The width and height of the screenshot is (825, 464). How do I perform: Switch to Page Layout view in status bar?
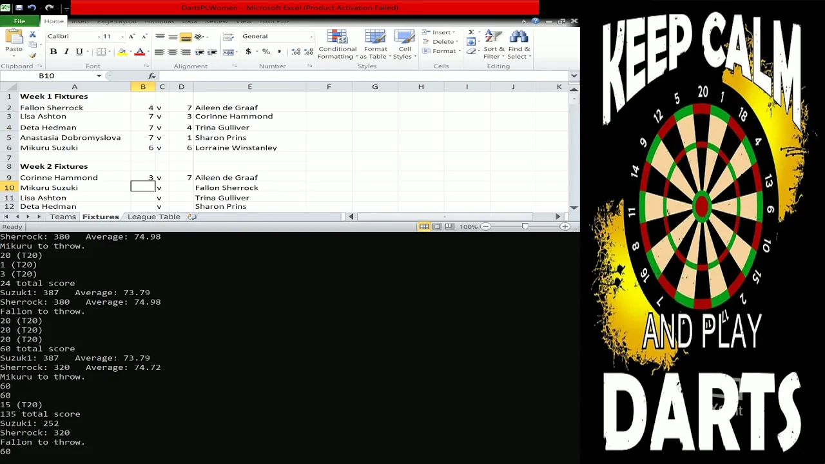(437, 226)
